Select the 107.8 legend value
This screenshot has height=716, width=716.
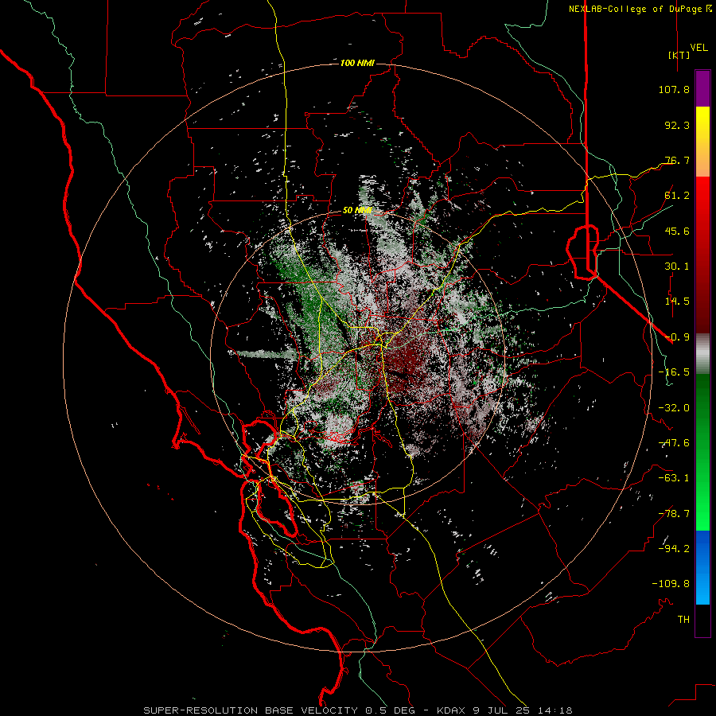(674, 89)
